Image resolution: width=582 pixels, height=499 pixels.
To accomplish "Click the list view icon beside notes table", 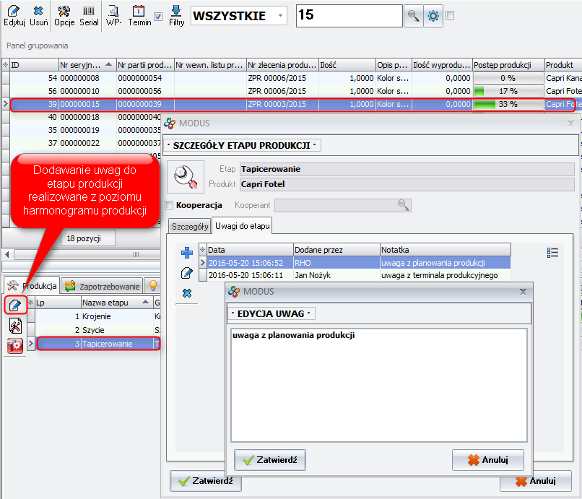I will coord(553,252).
